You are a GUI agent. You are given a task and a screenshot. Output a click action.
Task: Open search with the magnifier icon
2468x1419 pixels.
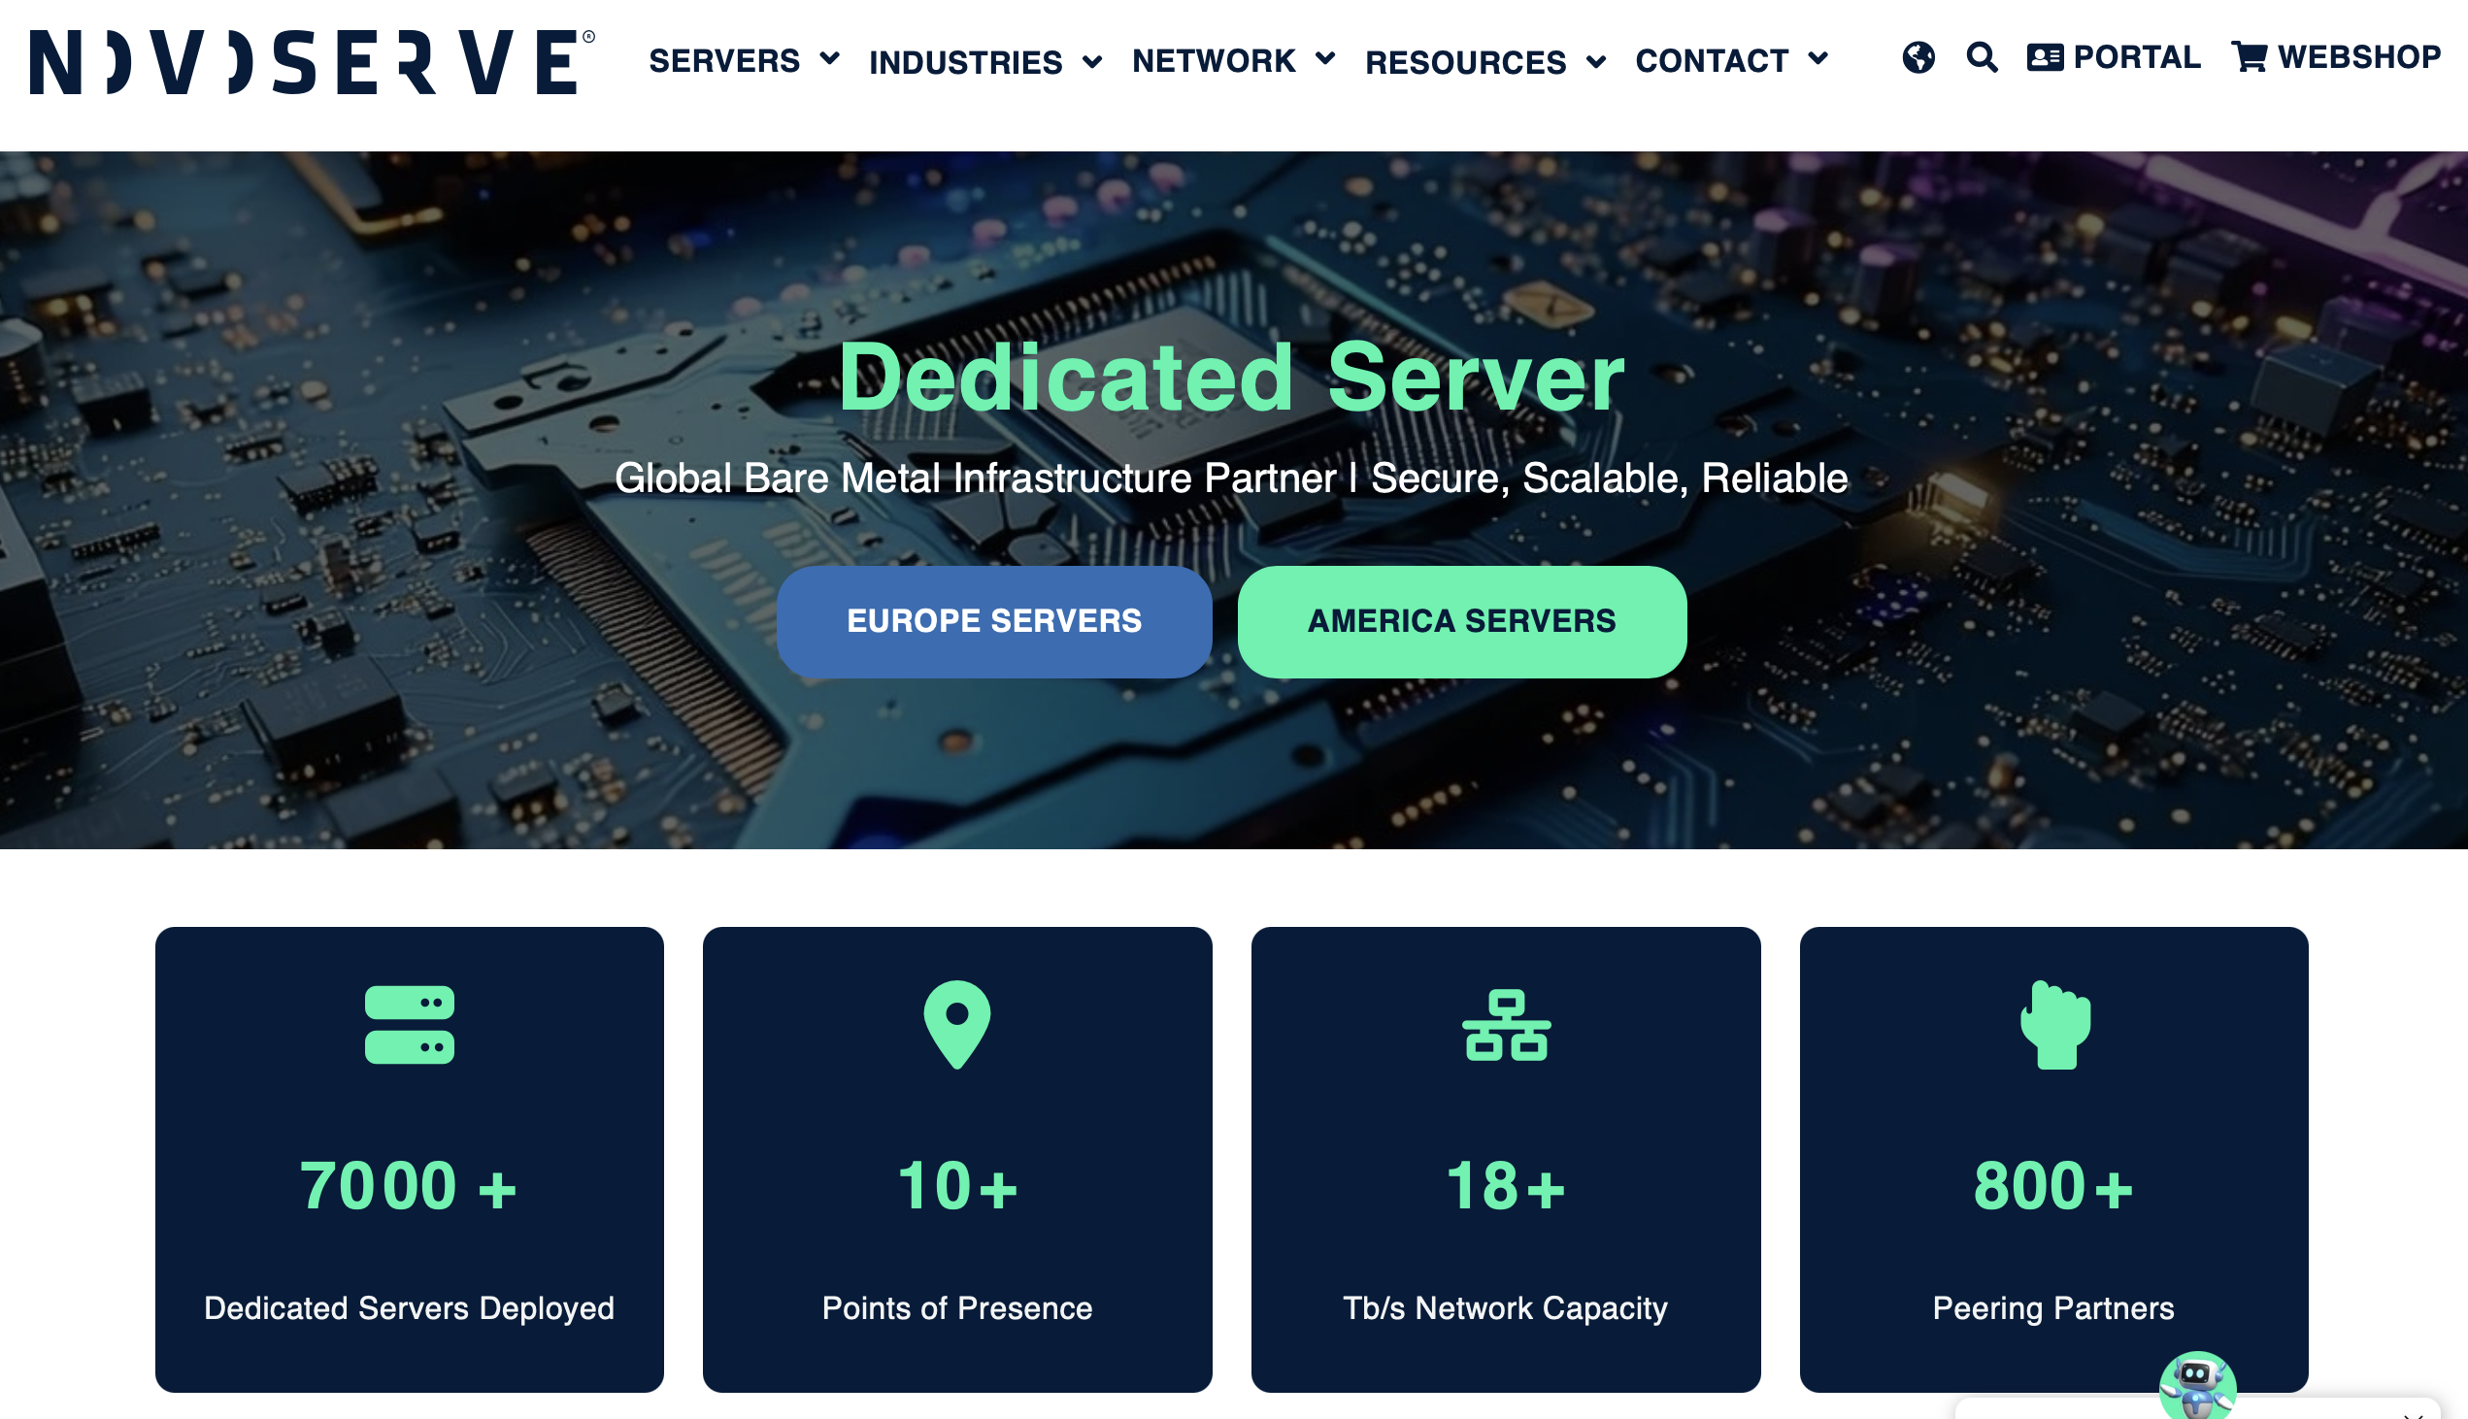coord(1982,57)
